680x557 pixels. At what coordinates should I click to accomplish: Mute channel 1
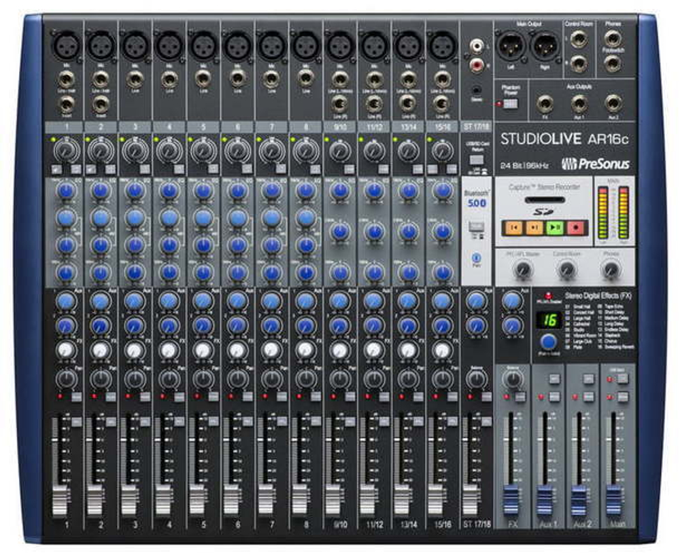point(76,397)
